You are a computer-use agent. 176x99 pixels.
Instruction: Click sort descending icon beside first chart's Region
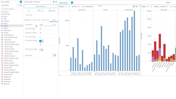[69, 7]
